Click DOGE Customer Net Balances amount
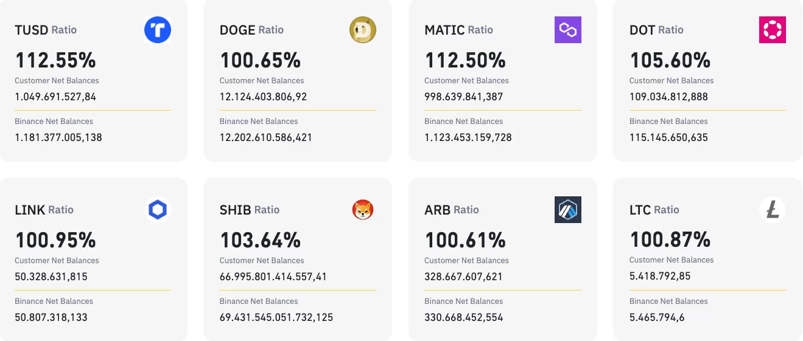Image resolution: width=803 pixels, height=341 pixels. click(263, 97)
